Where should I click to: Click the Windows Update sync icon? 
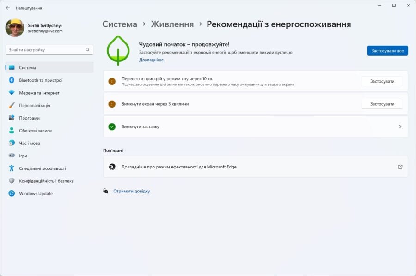click(12, 193)
